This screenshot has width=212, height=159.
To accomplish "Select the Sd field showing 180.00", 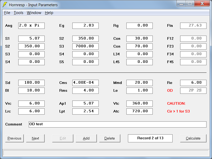I will 31,83.
